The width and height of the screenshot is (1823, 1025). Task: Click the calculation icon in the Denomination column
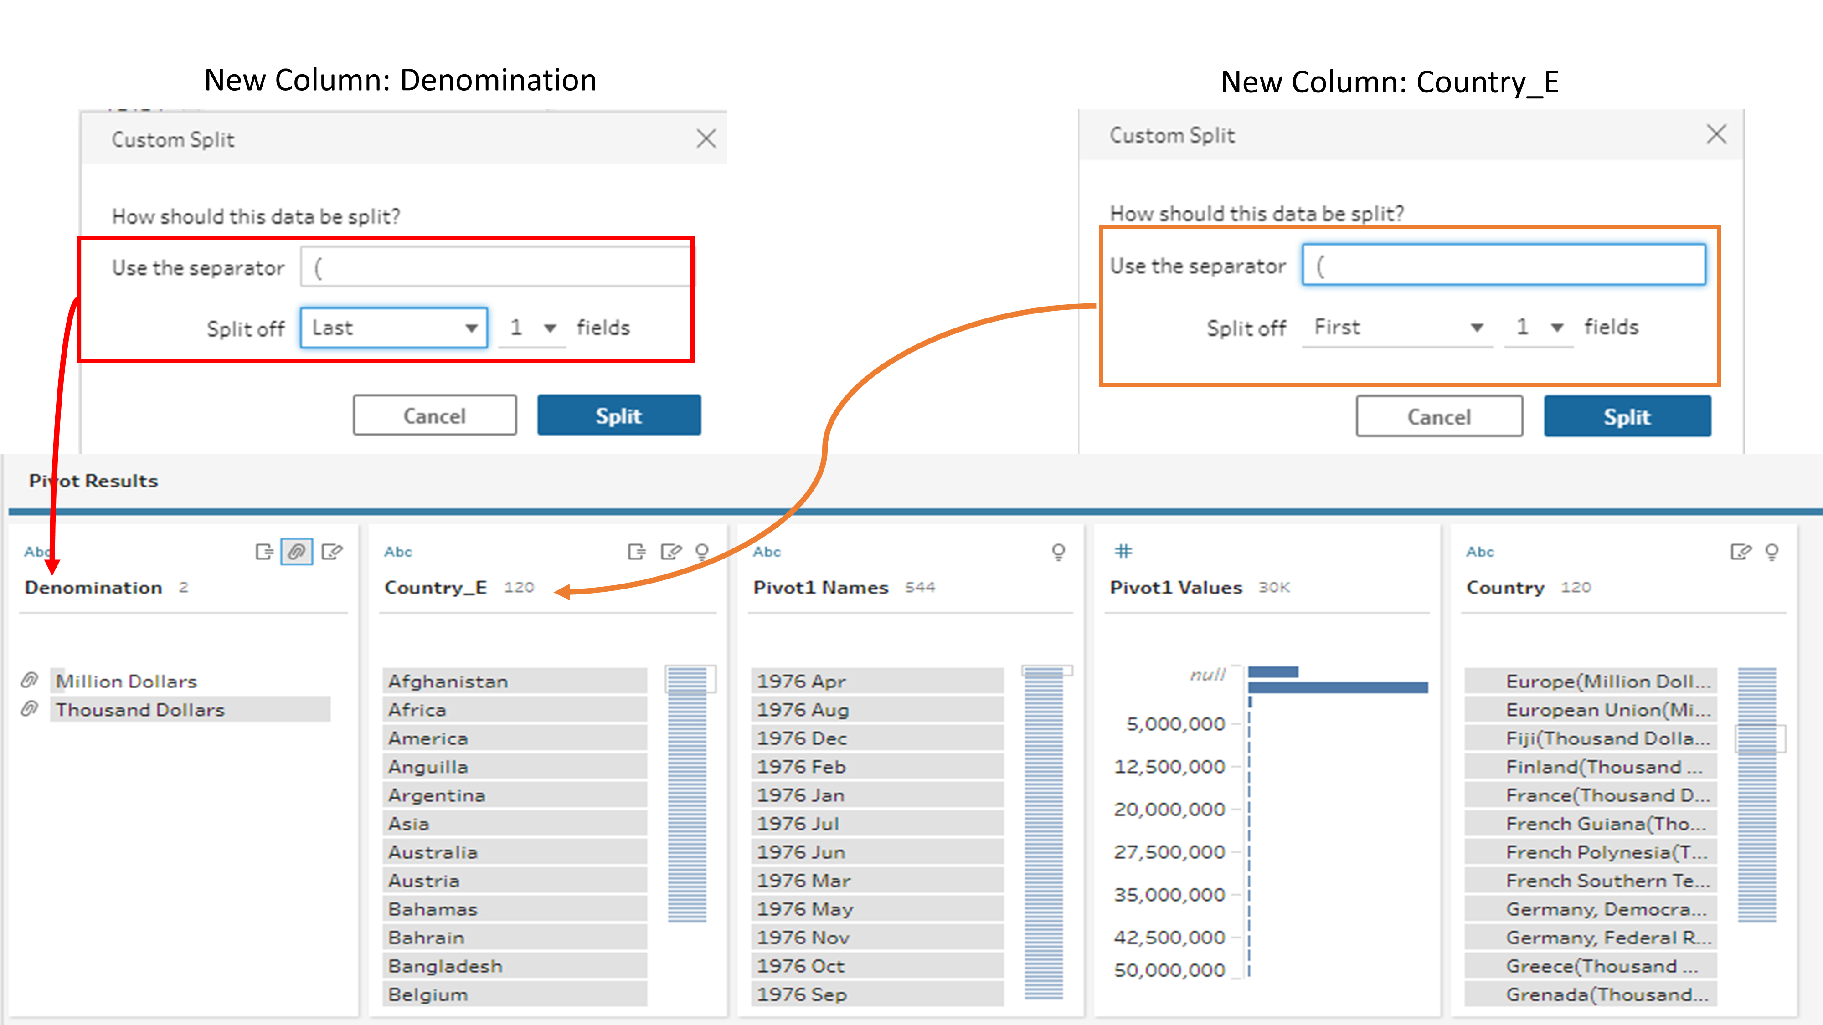click(264, 552)
